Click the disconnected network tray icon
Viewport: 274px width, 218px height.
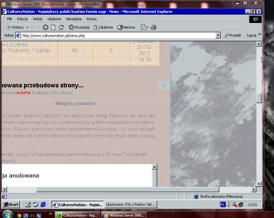click(235, 205)
